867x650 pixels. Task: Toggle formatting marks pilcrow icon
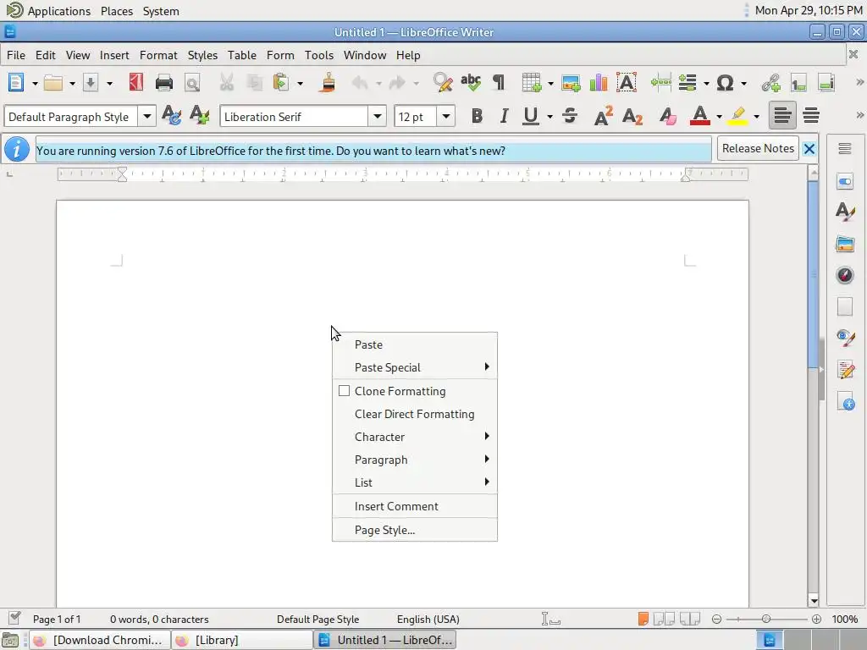point(499,83)
